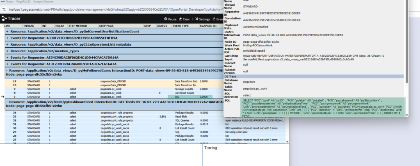This screenshot has height=166, width=420.
Task: Click the Pega favicon in Chrome title bar
Action: 3,2
